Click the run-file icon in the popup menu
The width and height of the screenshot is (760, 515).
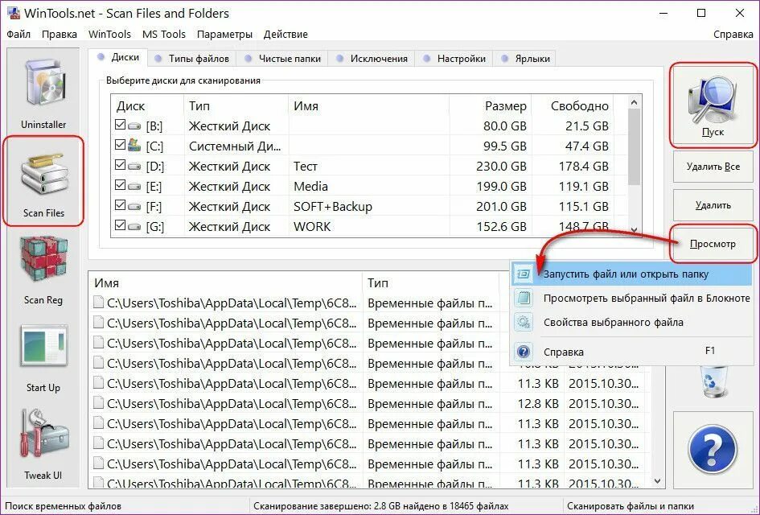pyautogui.click(x=524, y=274)
